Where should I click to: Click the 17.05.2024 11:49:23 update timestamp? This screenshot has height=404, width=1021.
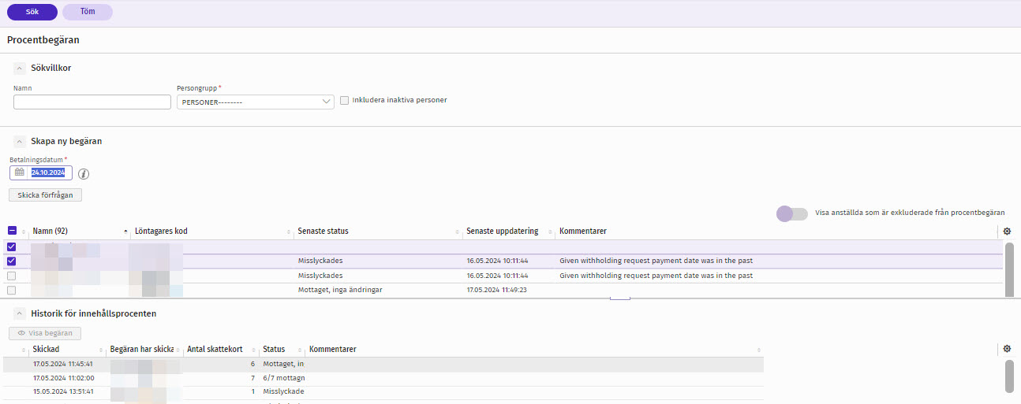pyautogui.click(x=497, y=290)
